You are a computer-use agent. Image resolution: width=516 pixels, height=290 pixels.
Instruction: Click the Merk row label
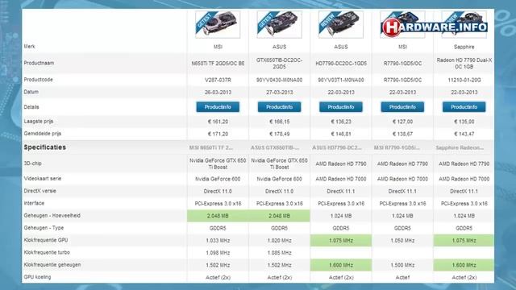click(x=29, y=47)
